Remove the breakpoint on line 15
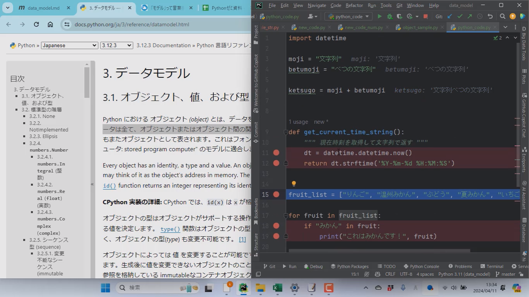The width and height of the screenshot is (529, 297). coord(276,195)
